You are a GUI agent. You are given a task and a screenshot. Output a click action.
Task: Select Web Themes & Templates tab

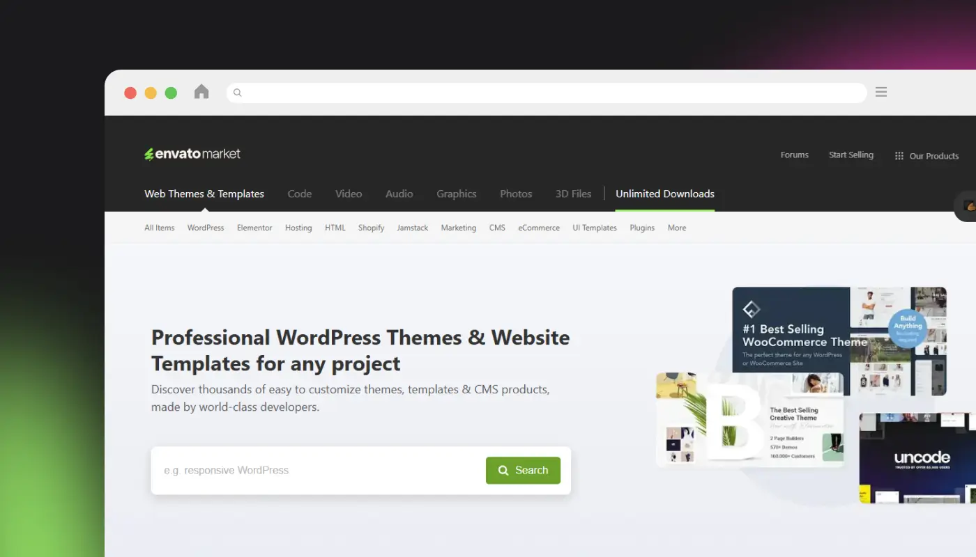(204, 194)
